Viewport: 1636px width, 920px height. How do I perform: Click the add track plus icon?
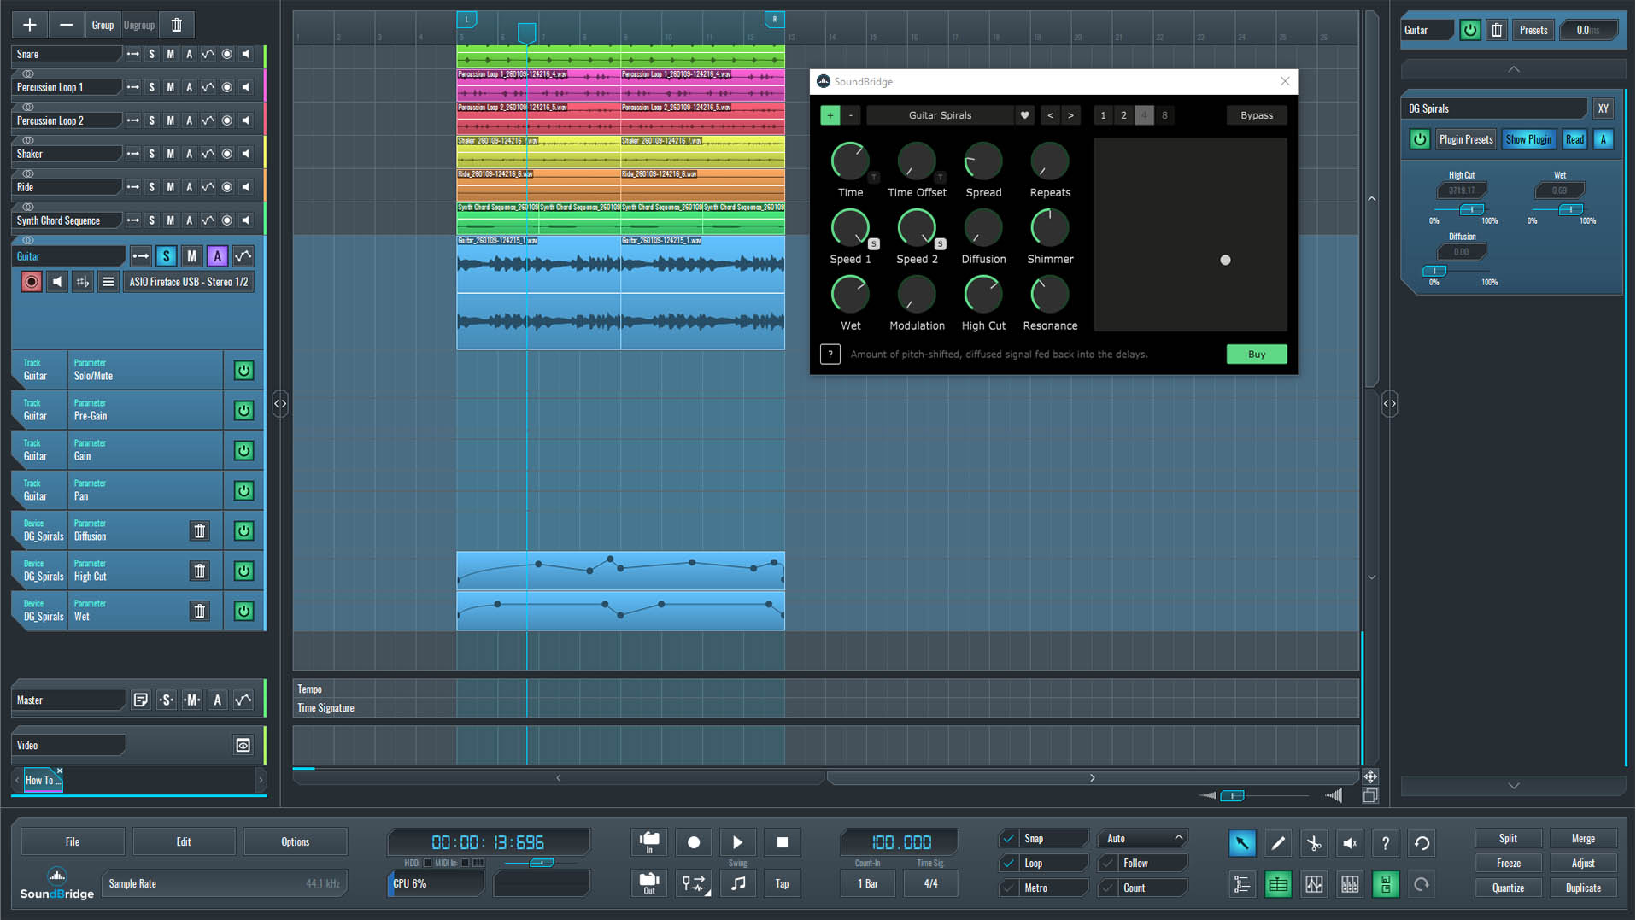(30, 25)
